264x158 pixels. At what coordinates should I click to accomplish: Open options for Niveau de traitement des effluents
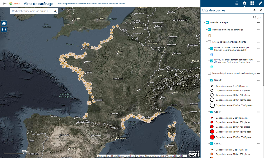point(259,42)
